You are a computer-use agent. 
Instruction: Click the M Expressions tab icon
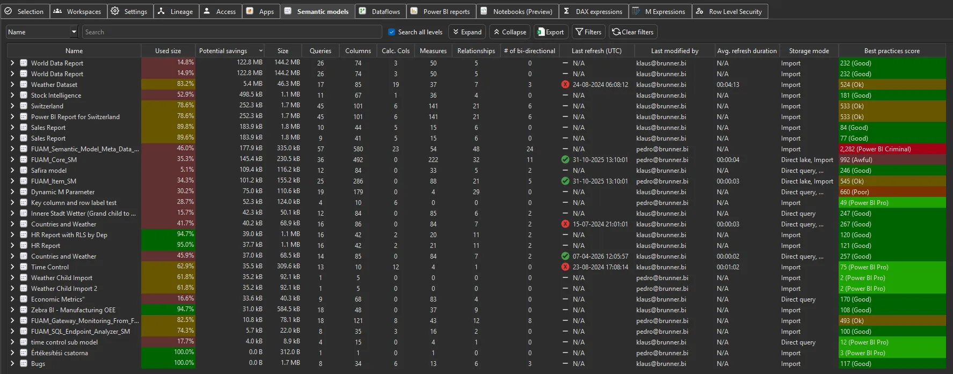636,11
